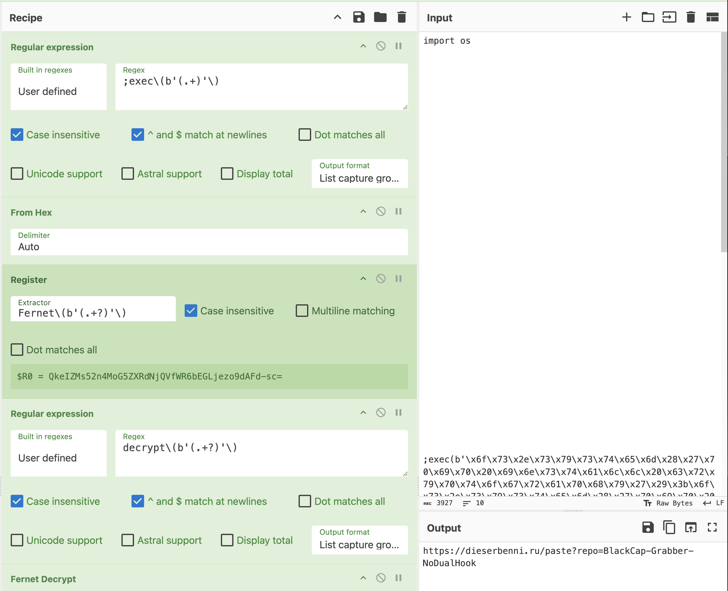The image size is (728, 591).
Task: Collapse the decrypt Regular expression operation
Action: 363,413
